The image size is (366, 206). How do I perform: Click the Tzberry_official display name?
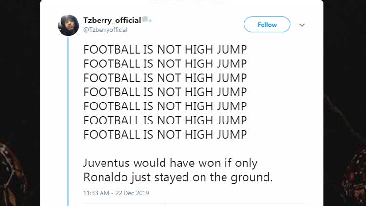coord(112,20)
